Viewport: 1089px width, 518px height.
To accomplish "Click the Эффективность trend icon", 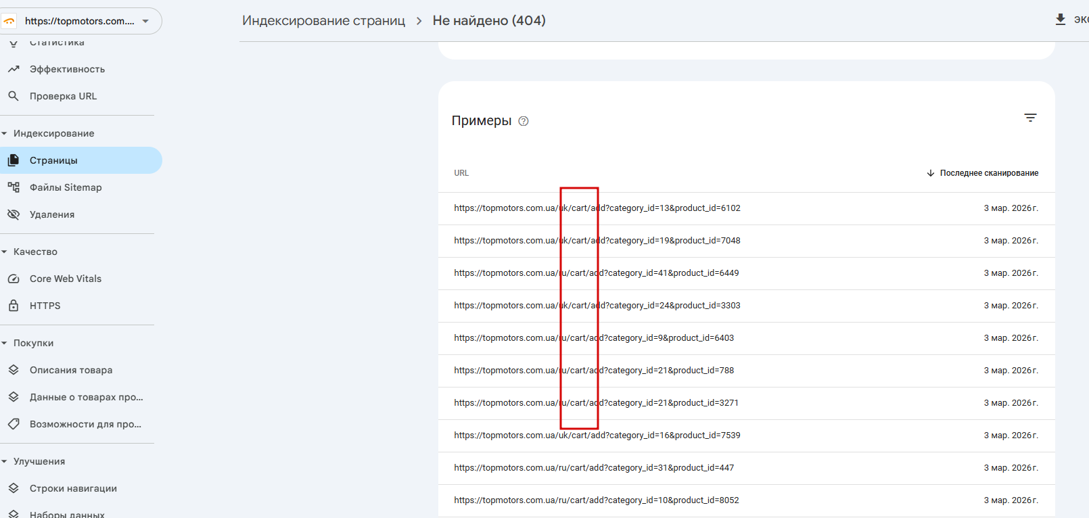I will coord(14,69).
